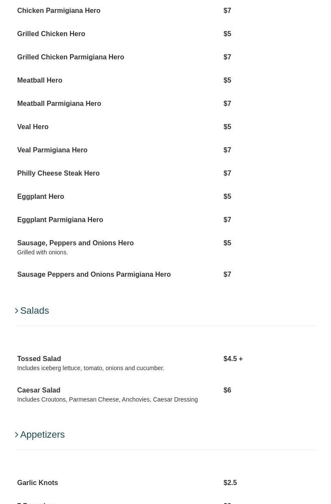Open the Salads category heading
This screenshot has width=331, height=504.
34,311
